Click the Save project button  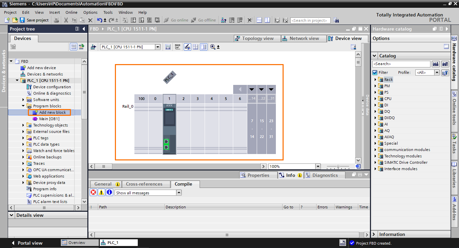(x=34, y=20)
